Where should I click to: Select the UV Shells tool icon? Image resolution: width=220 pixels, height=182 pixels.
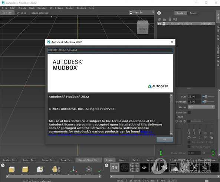point(56,169)
